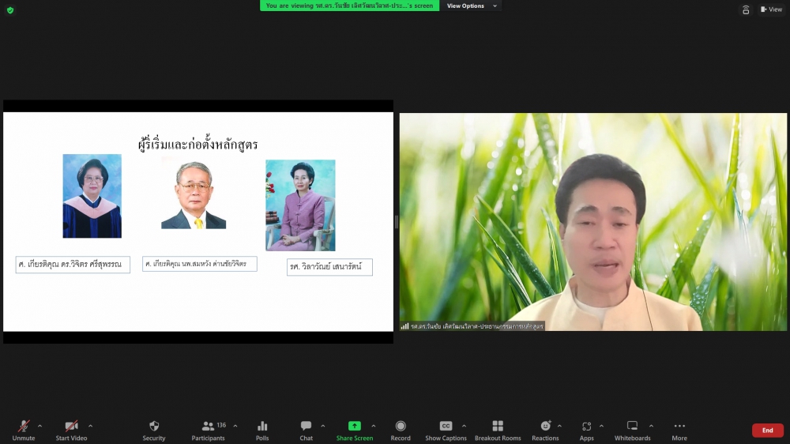Launch the Polls icon
The width and height of the screenshot is (790, 444).
click(262, 430)
